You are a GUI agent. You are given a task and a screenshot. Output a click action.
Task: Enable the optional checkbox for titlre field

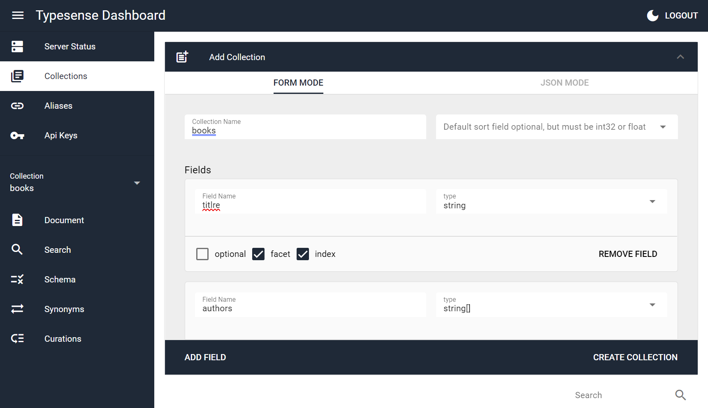coord(202,254)
